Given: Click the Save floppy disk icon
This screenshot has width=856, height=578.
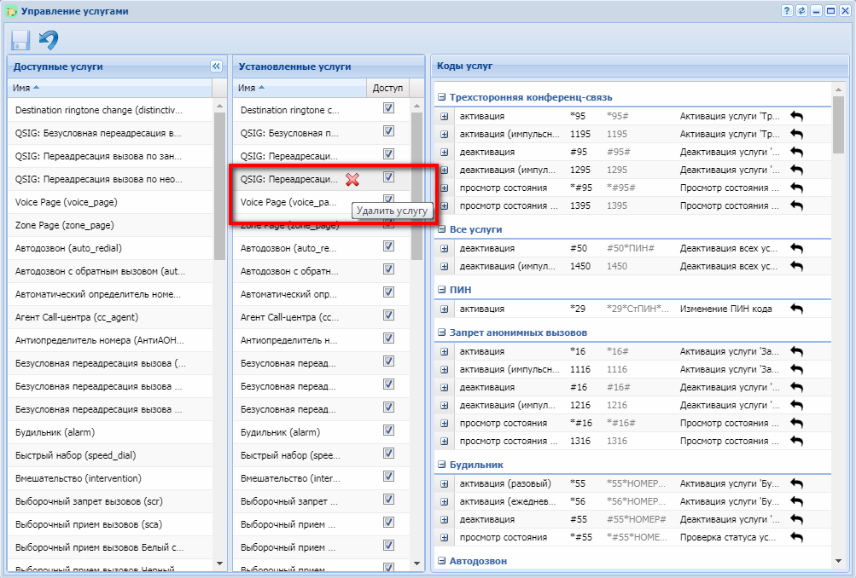Looking at the screenshot, I should click(20, 40).
